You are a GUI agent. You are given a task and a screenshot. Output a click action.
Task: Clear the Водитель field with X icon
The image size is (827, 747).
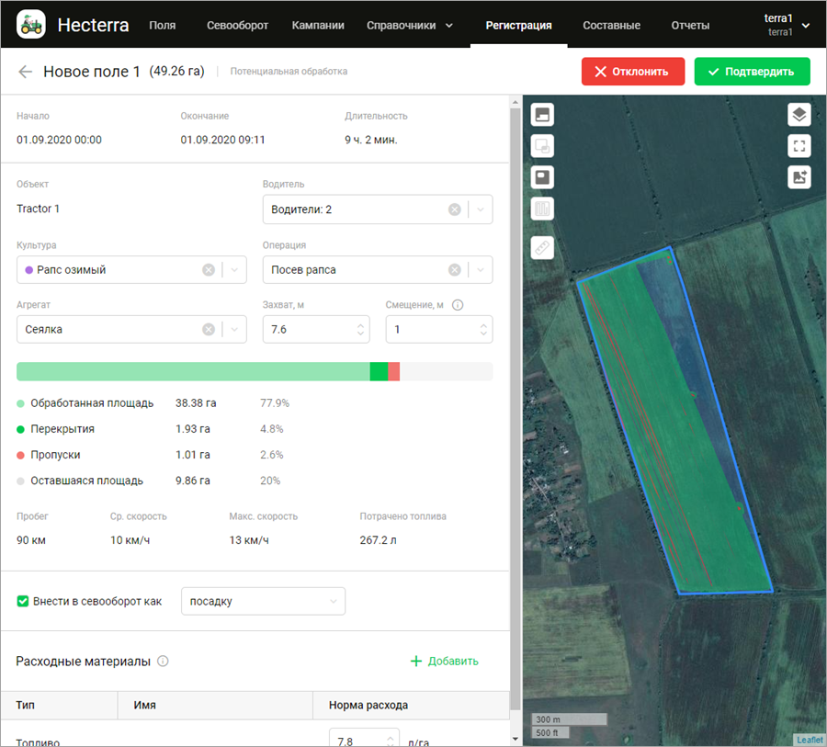pyautogui.click(x=454, y=209)
